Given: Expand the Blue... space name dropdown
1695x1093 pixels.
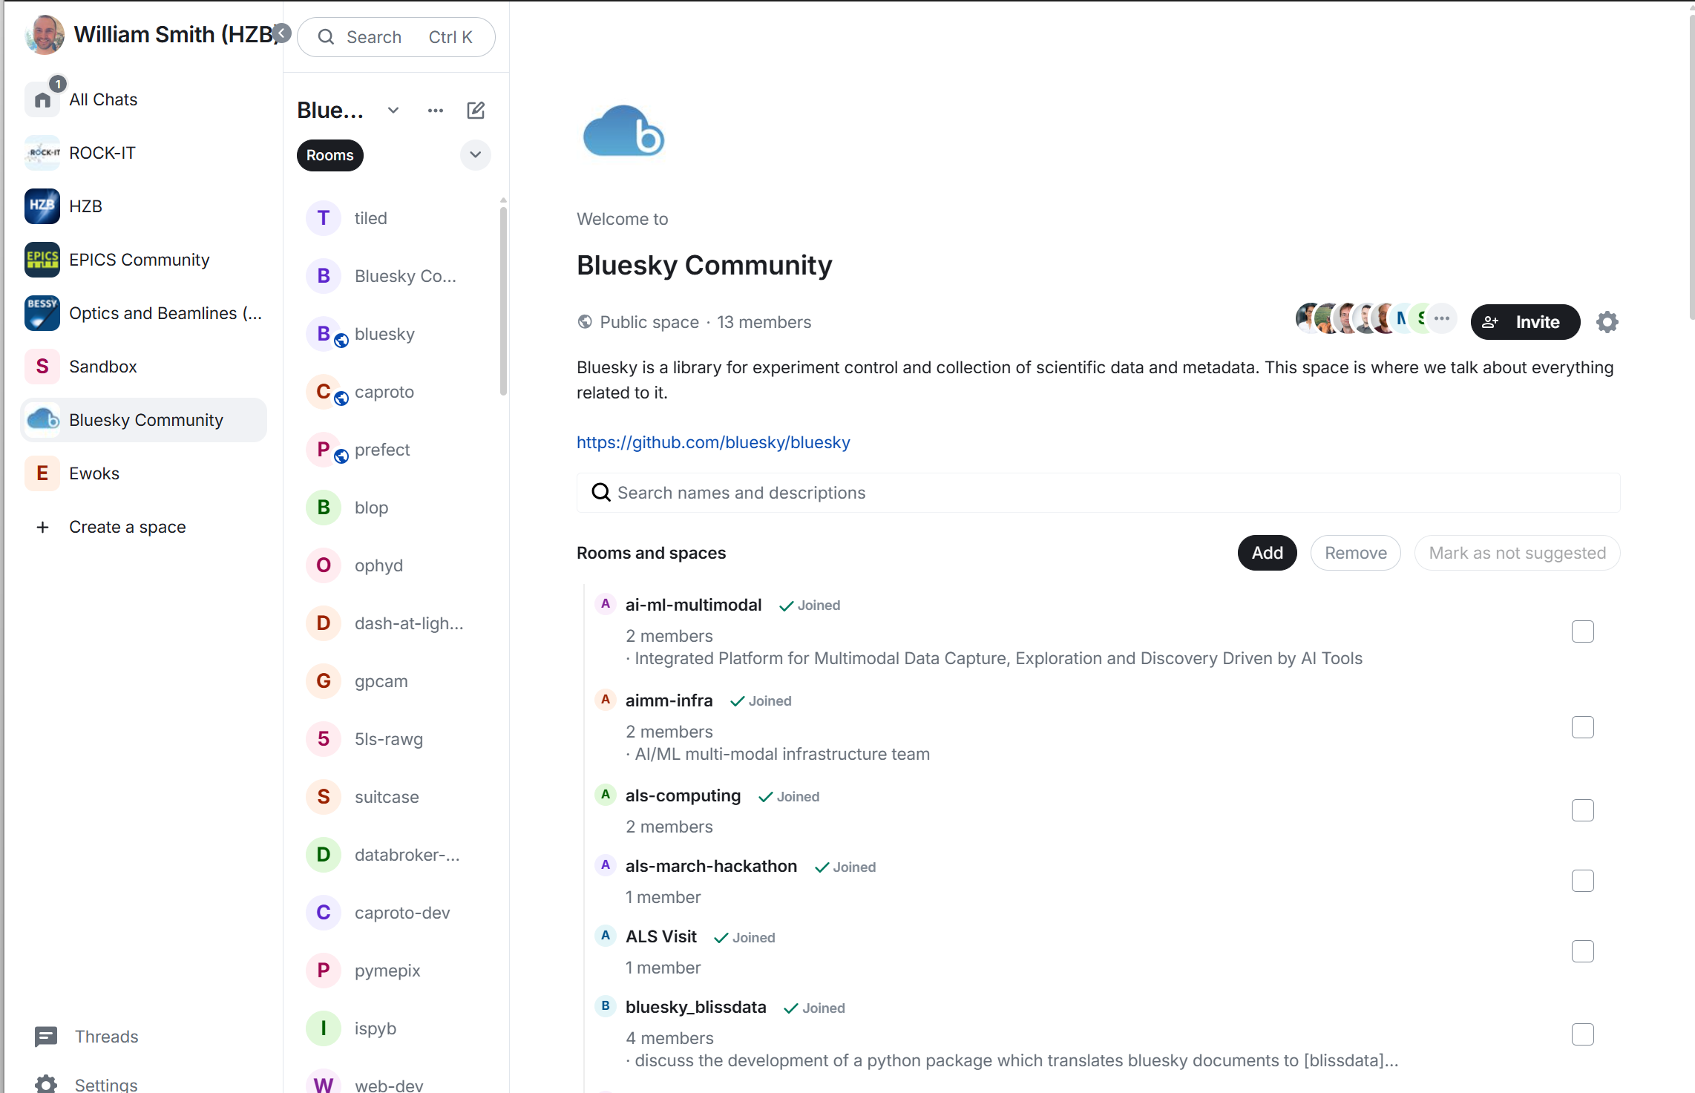Looking at the screenshot, I should [x=393, y=111].
